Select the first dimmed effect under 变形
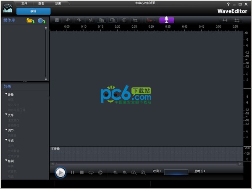 pyautogui.click(x=14, y=120)
